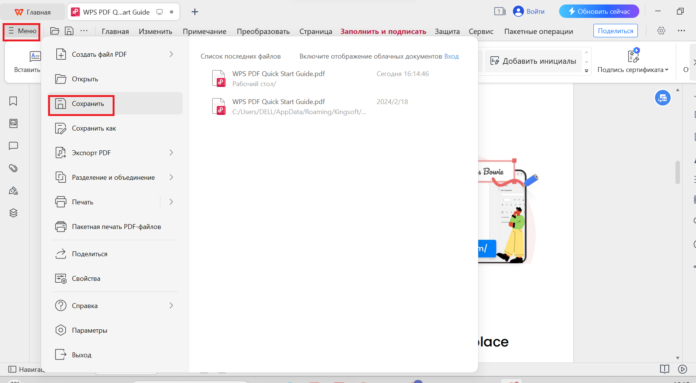Open the thumbnails sidebar panel icon
The image size is (696, 383).
point(13,123)
